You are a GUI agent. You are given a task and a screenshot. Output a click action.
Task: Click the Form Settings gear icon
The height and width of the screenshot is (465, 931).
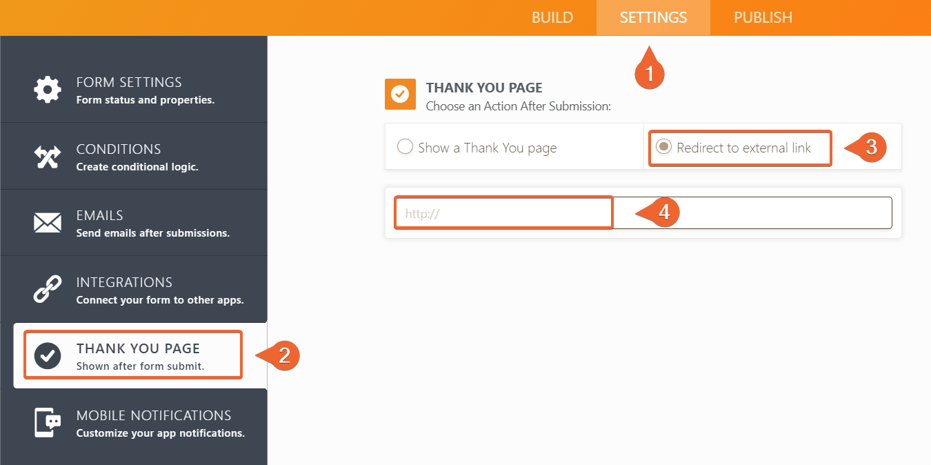[x=47, y=88]
